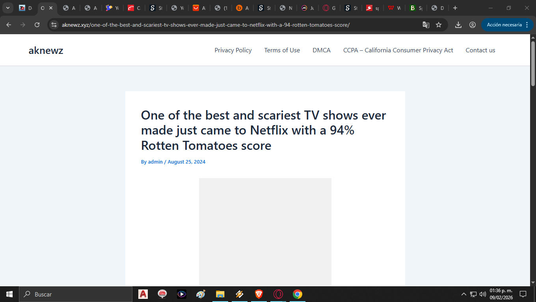Open the Privacy Policy menu item
The width and height of the screenshot is (536, 302).
coord(233,50)
